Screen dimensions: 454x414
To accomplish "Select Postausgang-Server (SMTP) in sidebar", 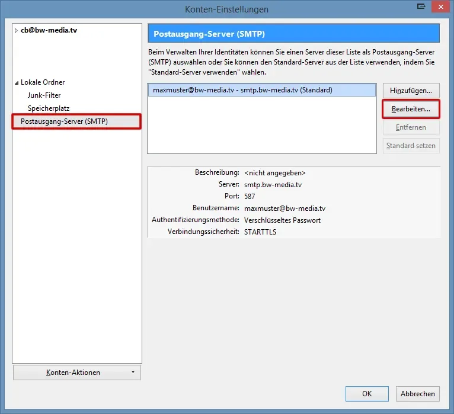I will click(x=76, y=121).
